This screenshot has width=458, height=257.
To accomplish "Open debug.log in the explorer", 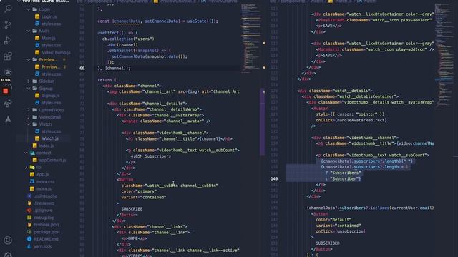I will click(x=44, y=217).
